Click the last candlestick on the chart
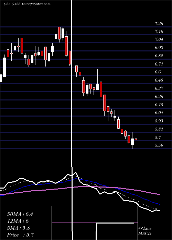Screen dimensions: 172x240 point(136,139)
